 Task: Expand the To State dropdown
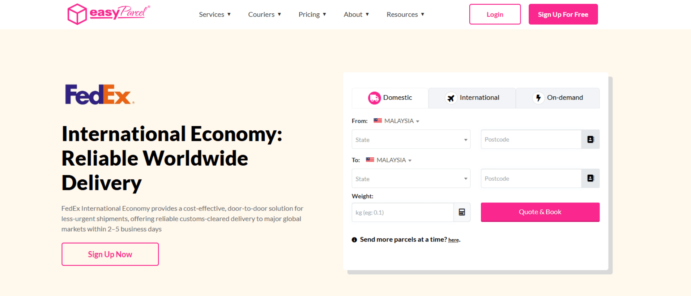click(411, 178)
